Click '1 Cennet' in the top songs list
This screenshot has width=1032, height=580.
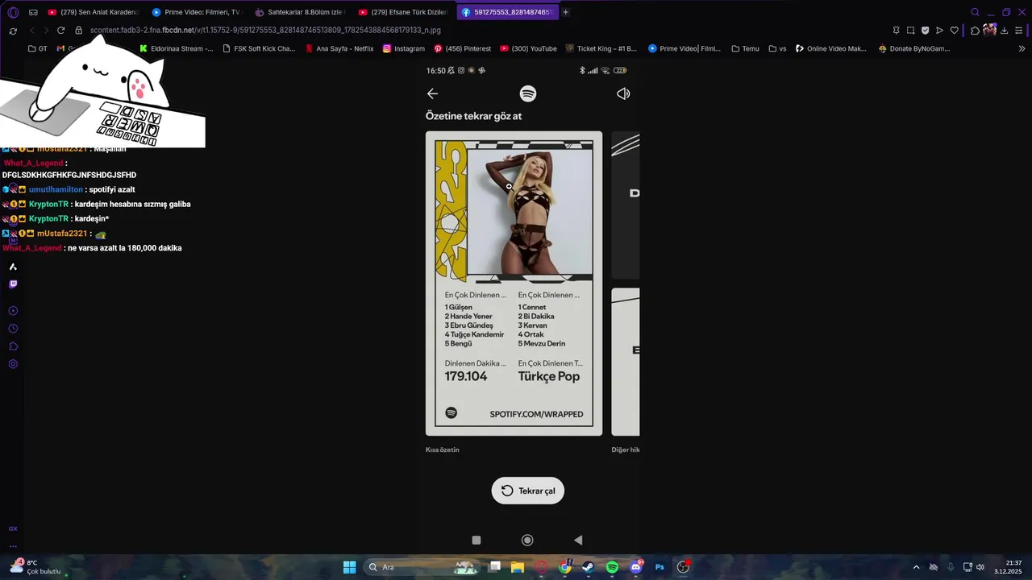tap(532, 307)
